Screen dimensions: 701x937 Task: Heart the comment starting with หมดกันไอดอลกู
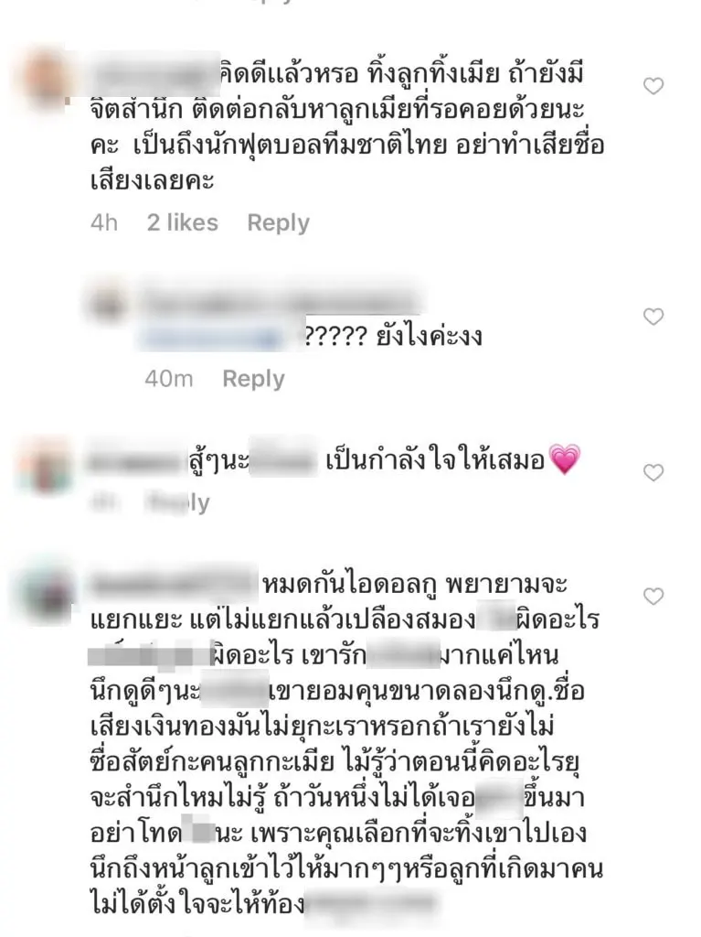click(x=653, y=597)
